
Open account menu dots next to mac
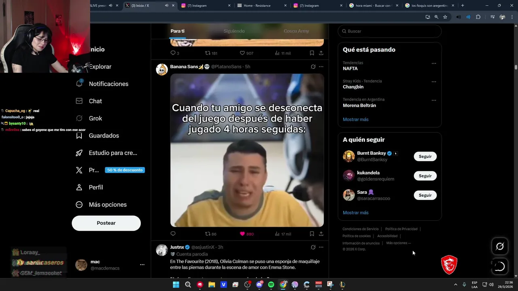(x=142, y=265)
